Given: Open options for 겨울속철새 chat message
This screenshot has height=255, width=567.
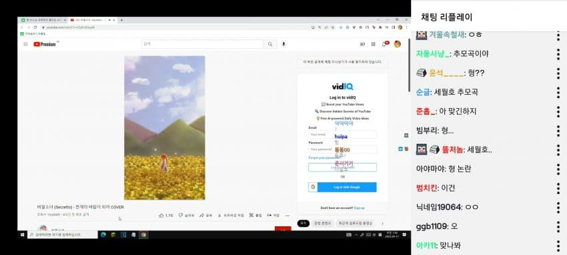Looking at the screenshot, I should tap(558, 35).
